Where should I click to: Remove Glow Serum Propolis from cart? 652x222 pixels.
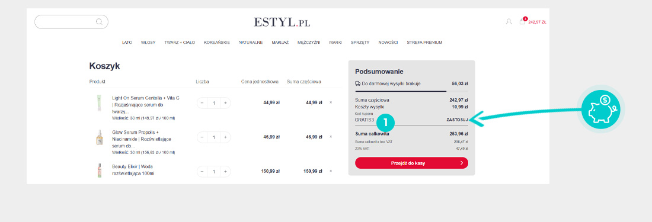[x=331, y=137]
